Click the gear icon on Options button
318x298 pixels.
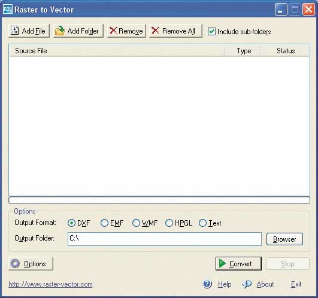click(x=15, y=263)
